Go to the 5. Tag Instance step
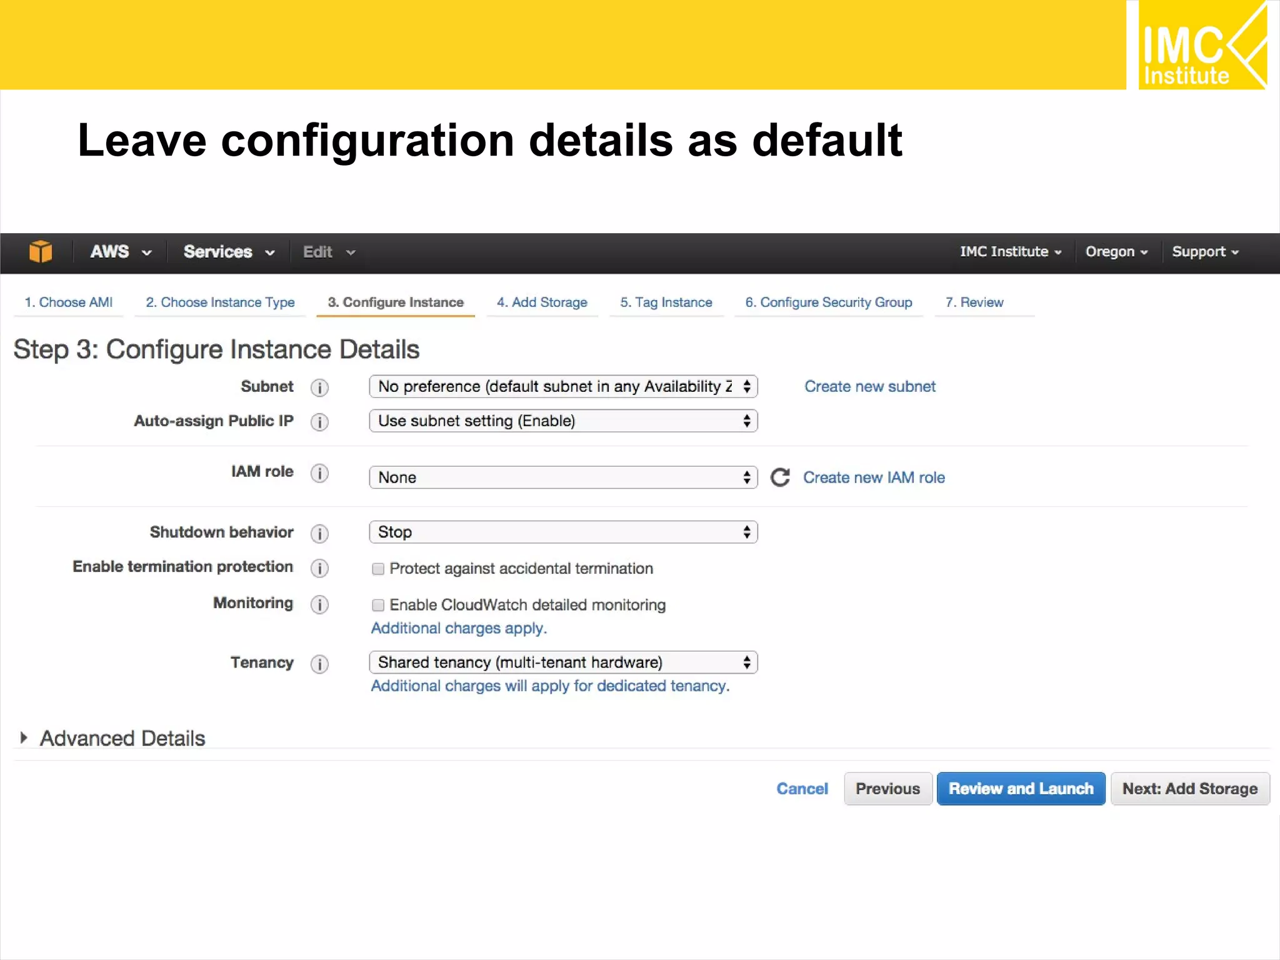Screen dimensions: 1280x960 coord(666,302)
